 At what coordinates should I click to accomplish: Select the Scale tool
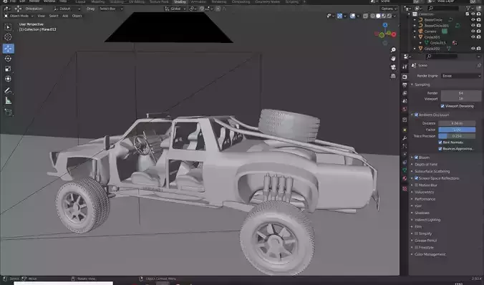coord(9,69)
